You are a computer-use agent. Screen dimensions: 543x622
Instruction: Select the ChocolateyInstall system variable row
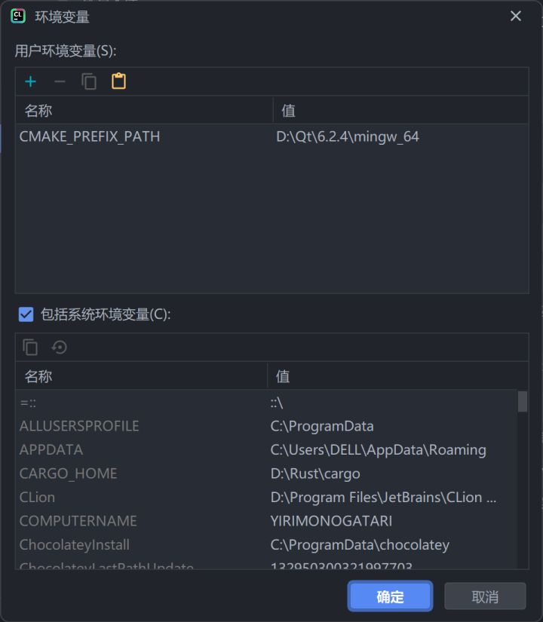pos(75,544)
